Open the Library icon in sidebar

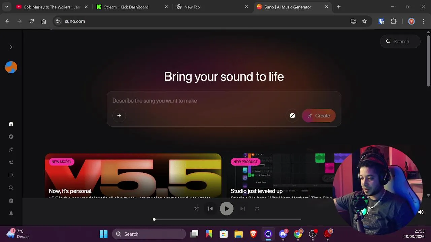pyautogui.click(x=11, y=175)
